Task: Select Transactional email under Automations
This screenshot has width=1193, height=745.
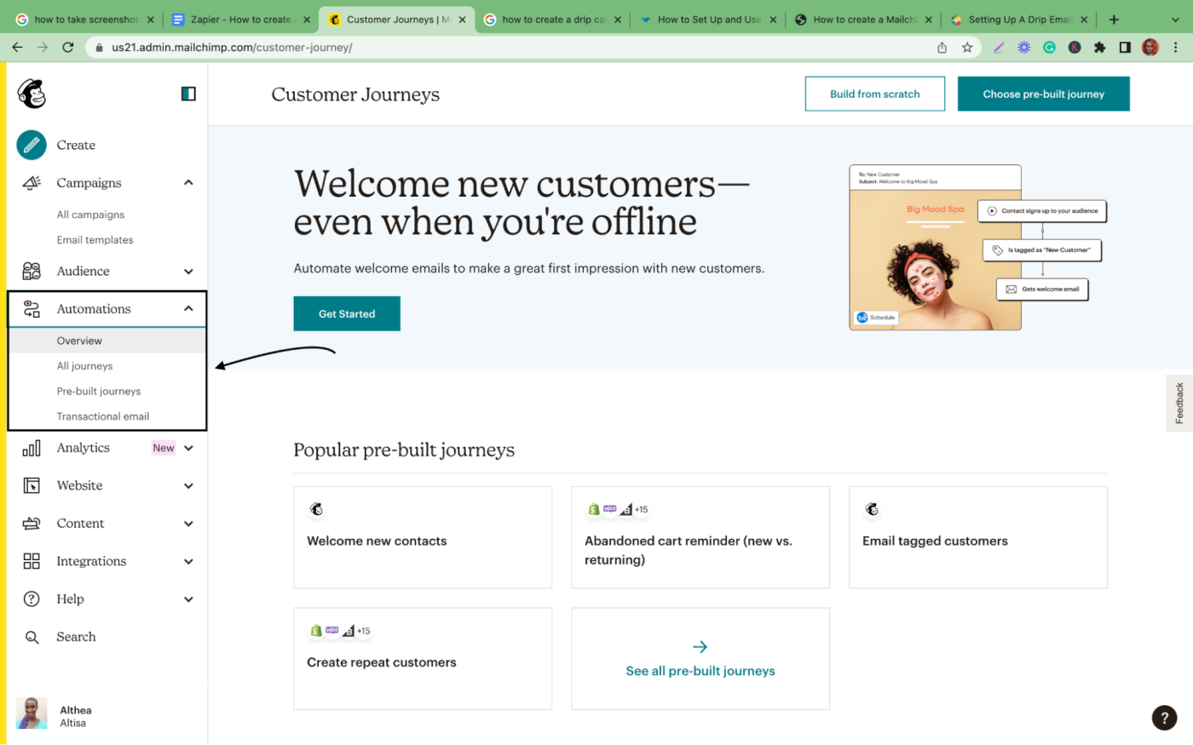Action: (103, 416)
